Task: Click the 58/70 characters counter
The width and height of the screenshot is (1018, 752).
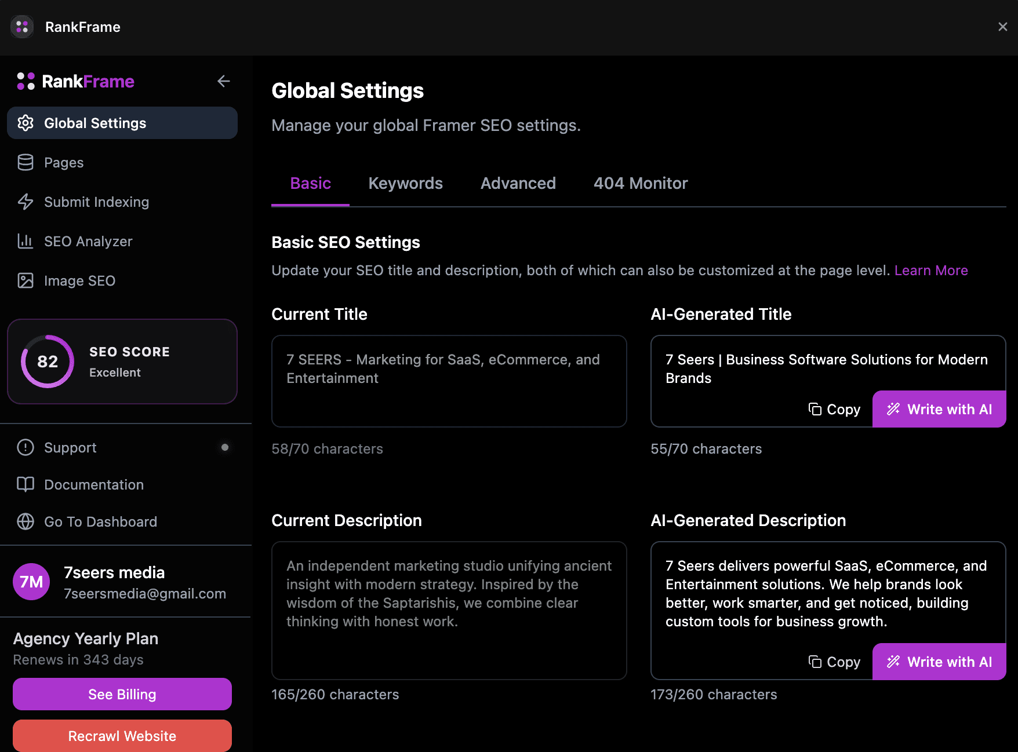Action: pos(327,449)
